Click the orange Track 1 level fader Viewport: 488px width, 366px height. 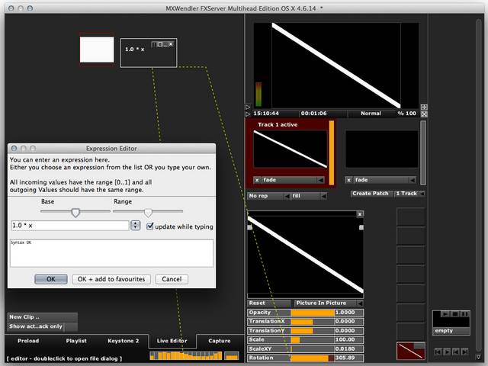click(x=332, y=152)
